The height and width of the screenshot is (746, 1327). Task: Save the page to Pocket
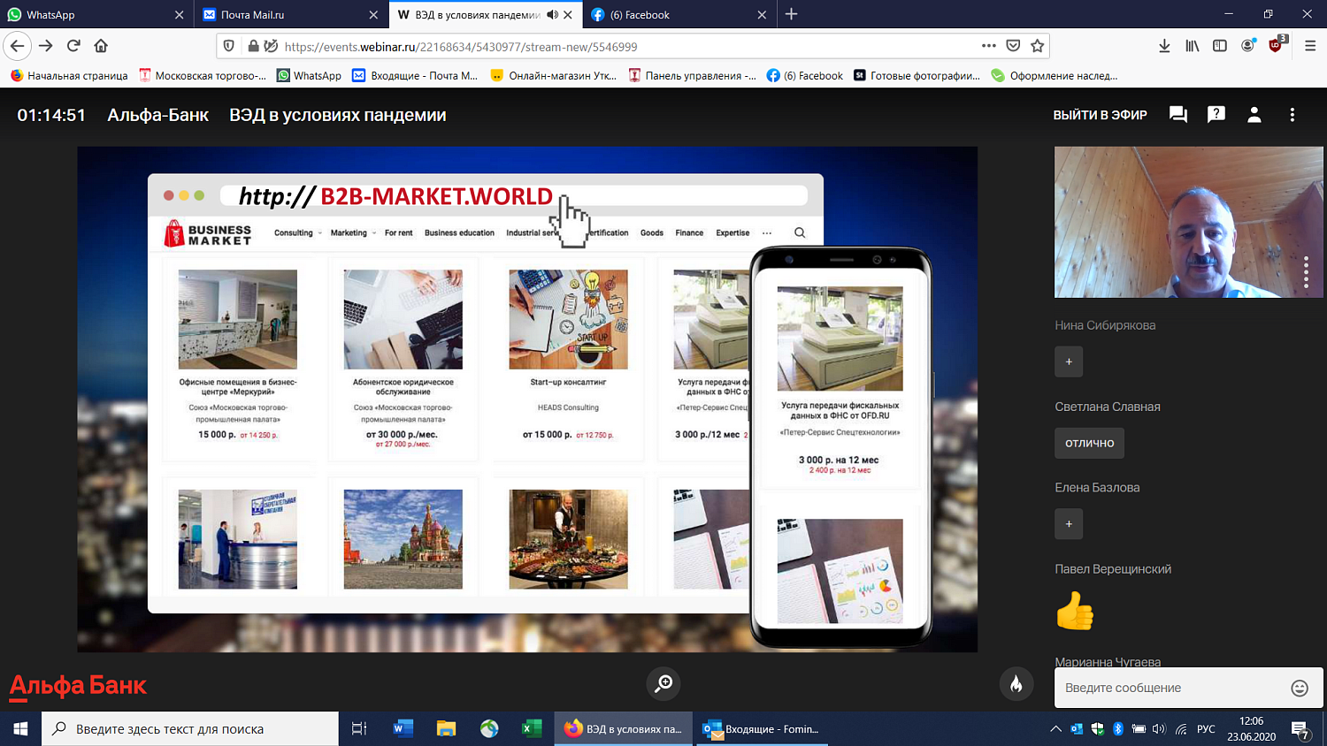[1014, 46]
